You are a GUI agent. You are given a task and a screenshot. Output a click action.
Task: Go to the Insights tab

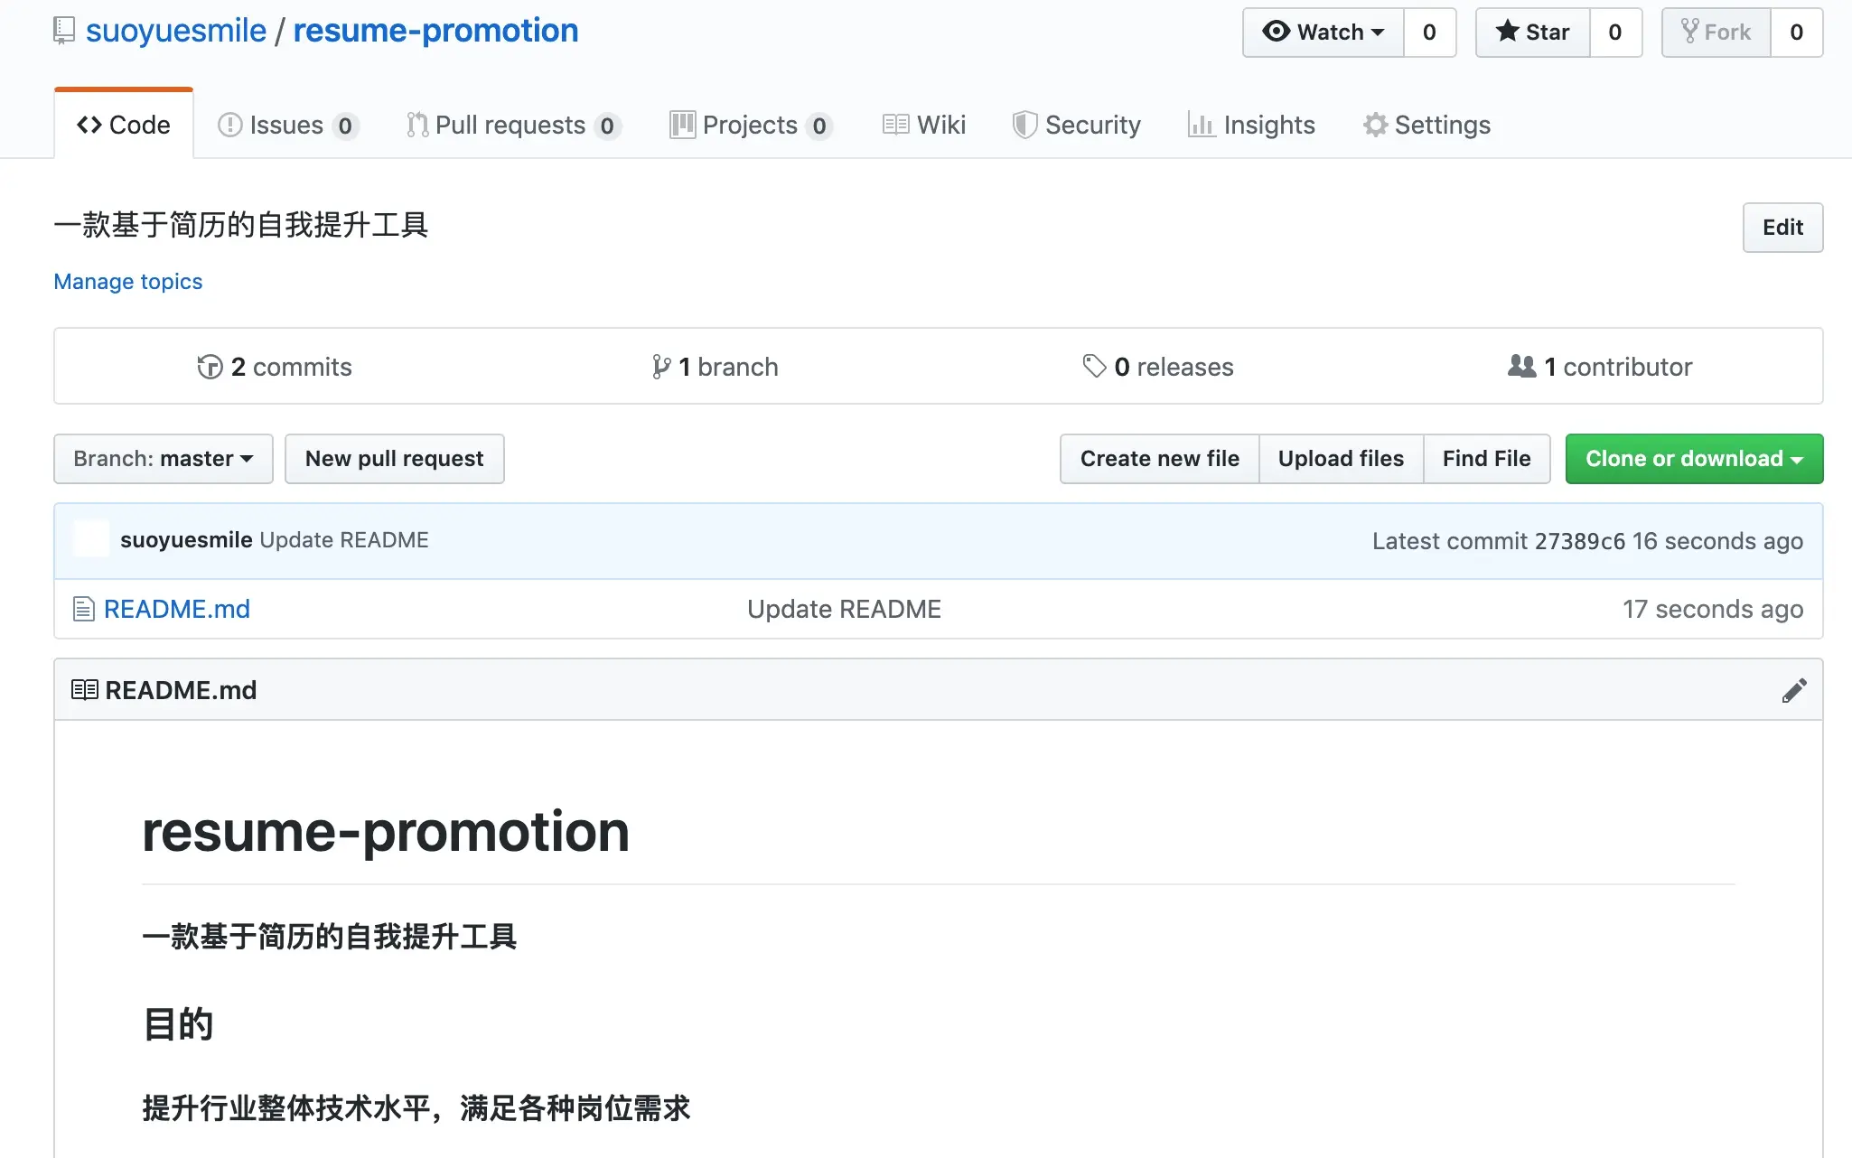coord(1251,126)
